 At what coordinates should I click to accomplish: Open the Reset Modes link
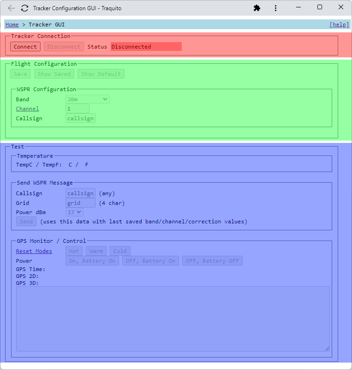tap(34, 251)
